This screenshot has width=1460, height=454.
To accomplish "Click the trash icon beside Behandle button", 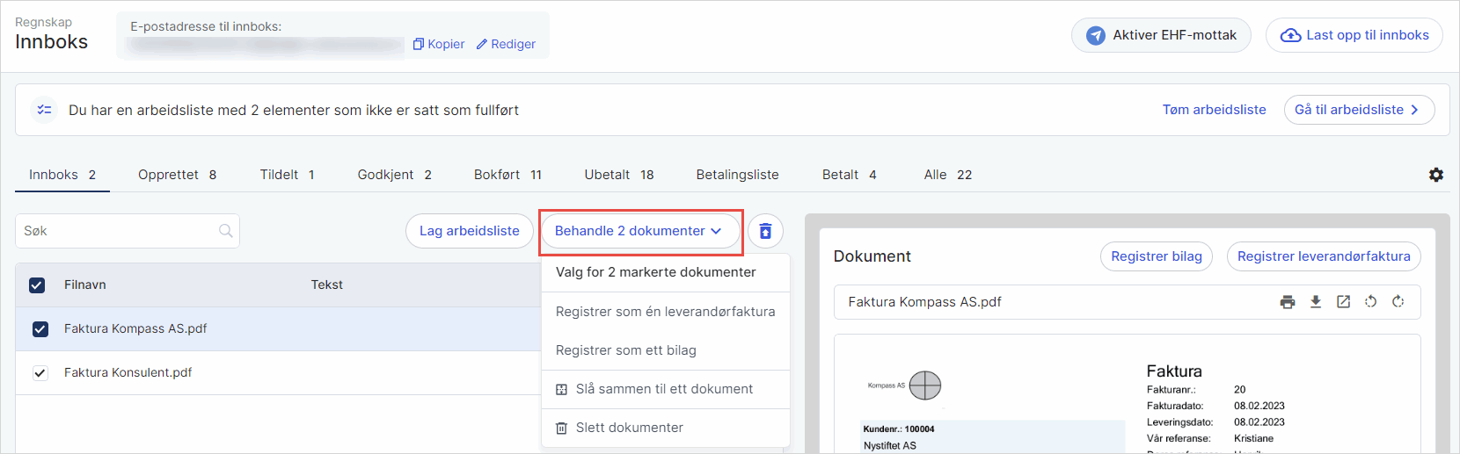I will pos(765,231).
